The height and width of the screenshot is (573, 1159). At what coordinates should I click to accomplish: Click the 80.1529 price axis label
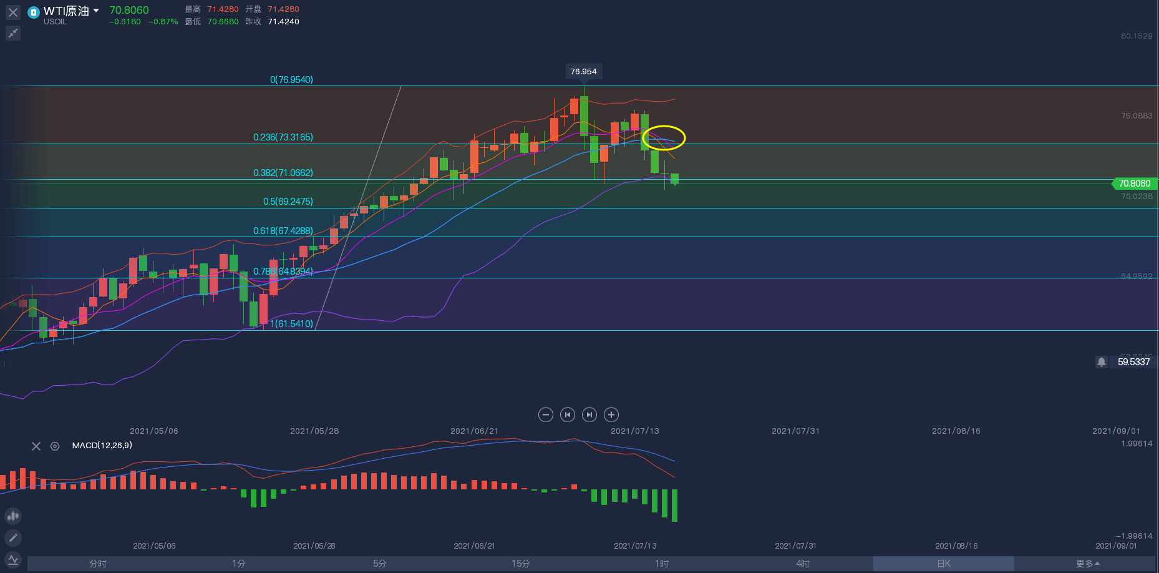click(1137, 36)
